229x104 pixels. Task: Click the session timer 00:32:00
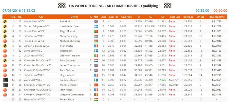click(x=202, y=11)
